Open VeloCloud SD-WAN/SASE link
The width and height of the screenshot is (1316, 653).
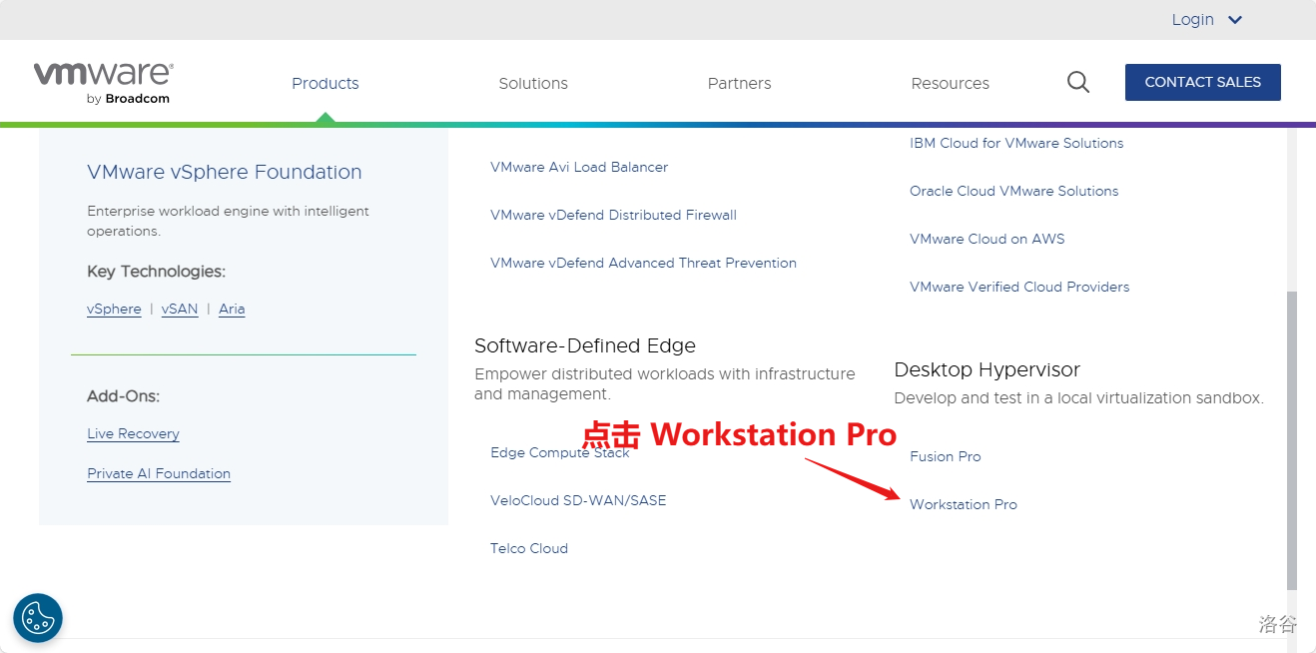click(x=578, y=500)
